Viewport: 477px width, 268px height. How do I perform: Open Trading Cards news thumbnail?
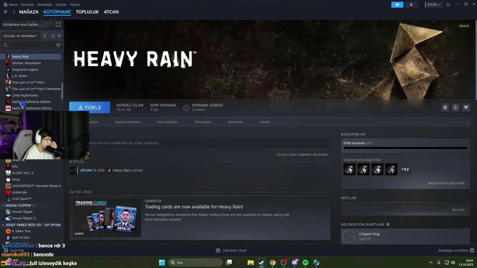point(106,218)
